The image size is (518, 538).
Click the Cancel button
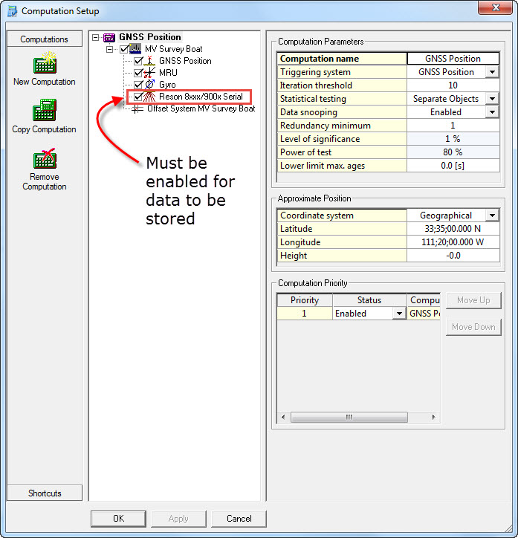[x=239, y=519]
